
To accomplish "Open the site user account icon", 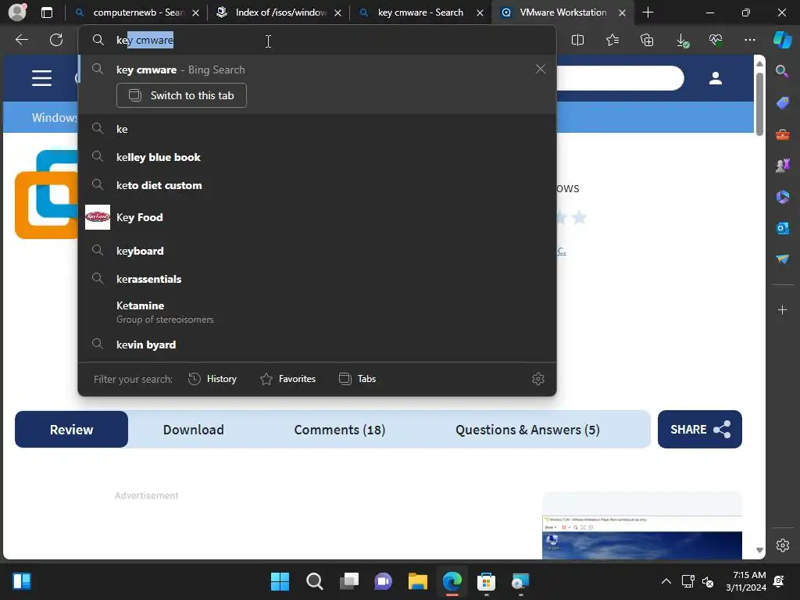I will [x=716, y=78].
